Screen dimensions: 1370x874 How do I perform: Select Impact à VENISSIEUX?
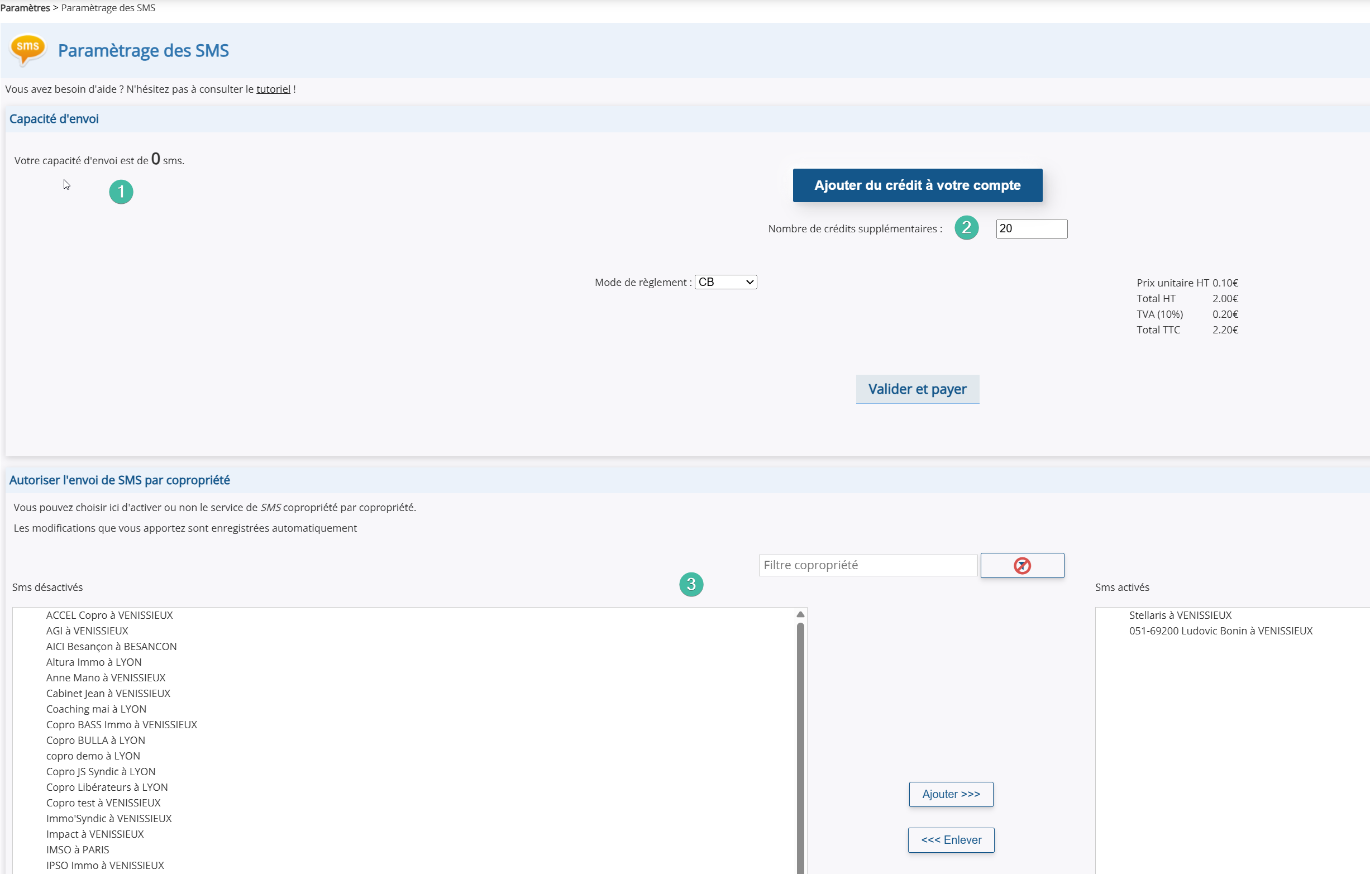tap(95, 834)
